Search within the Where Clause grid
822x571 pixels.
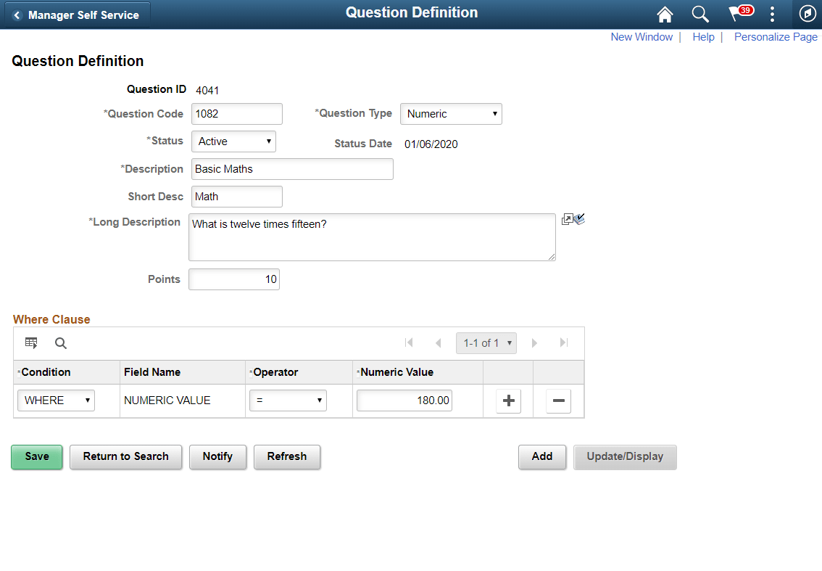pos(61,342)
